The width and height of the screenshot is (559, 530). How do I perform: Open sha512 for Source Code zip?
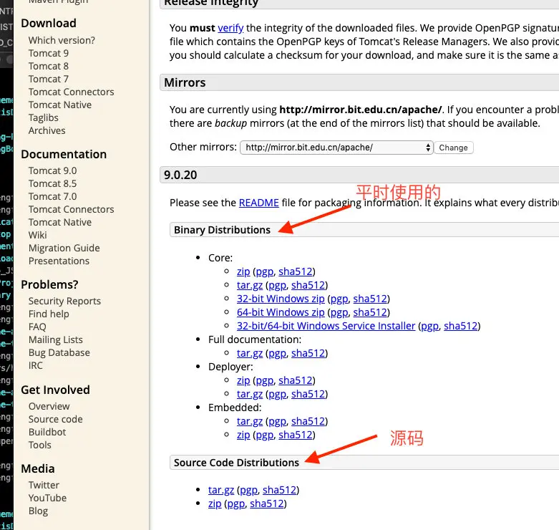267,503
